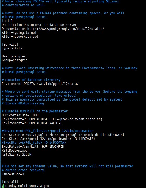The image size is (146, 188).
Task: Click the Environment=PGDATA path line
Action: coord(40,84)
